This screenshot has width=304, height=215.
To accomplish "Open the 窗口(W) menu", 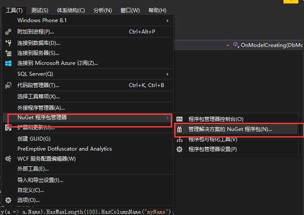I will (130, 10).
